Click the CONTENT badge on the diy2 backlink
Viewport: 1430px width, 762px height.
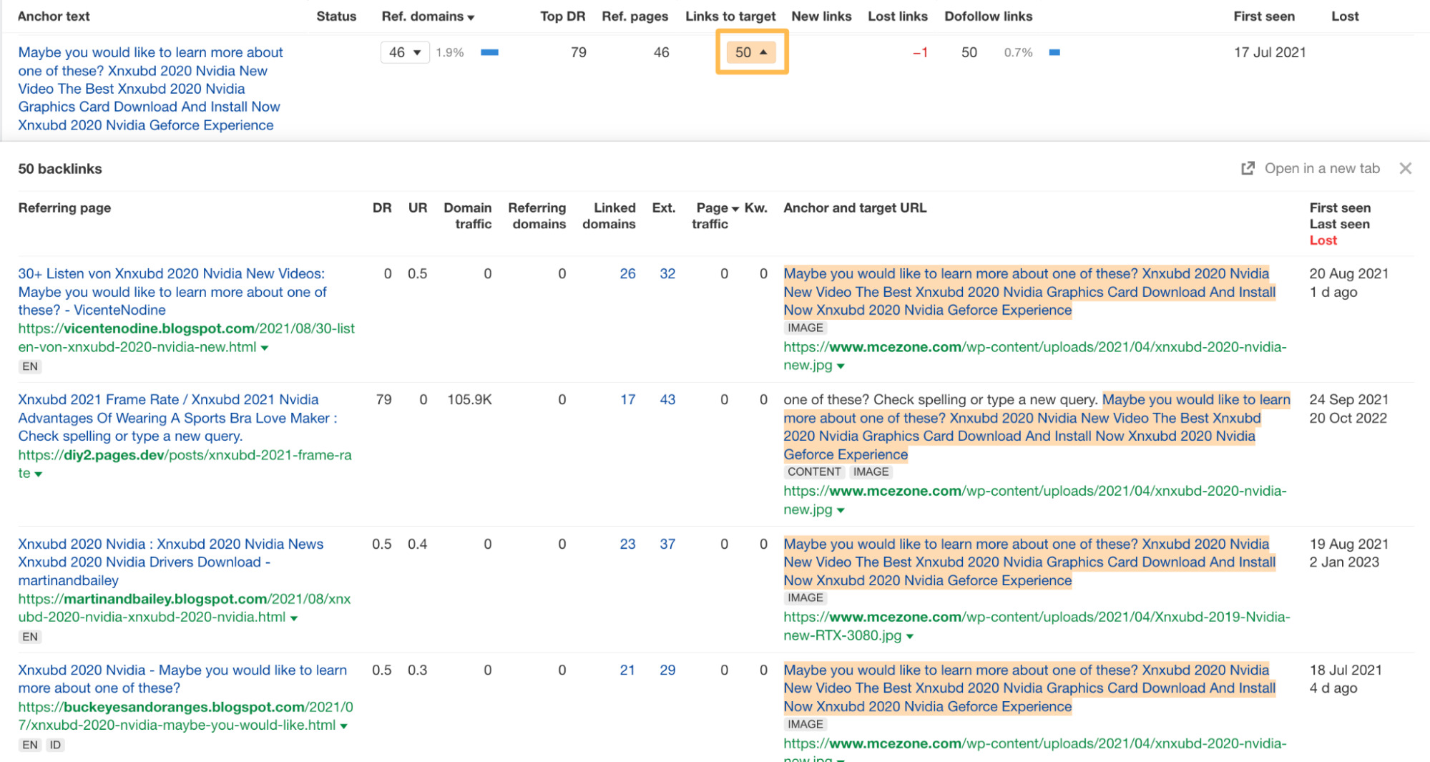coord(813,472)
